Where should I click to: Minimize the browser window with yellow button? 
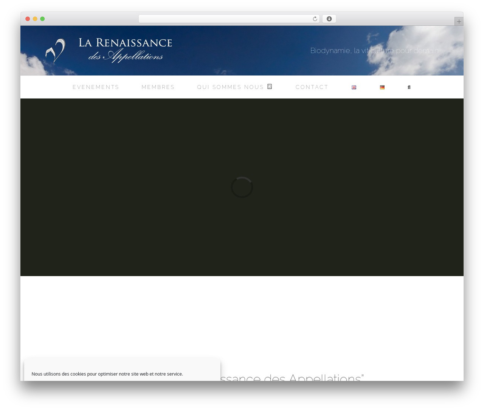[35, 19]
